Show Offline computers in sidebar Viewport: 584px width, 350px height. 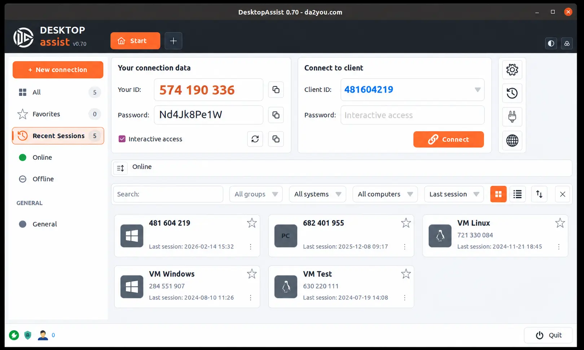pos(58,179)
